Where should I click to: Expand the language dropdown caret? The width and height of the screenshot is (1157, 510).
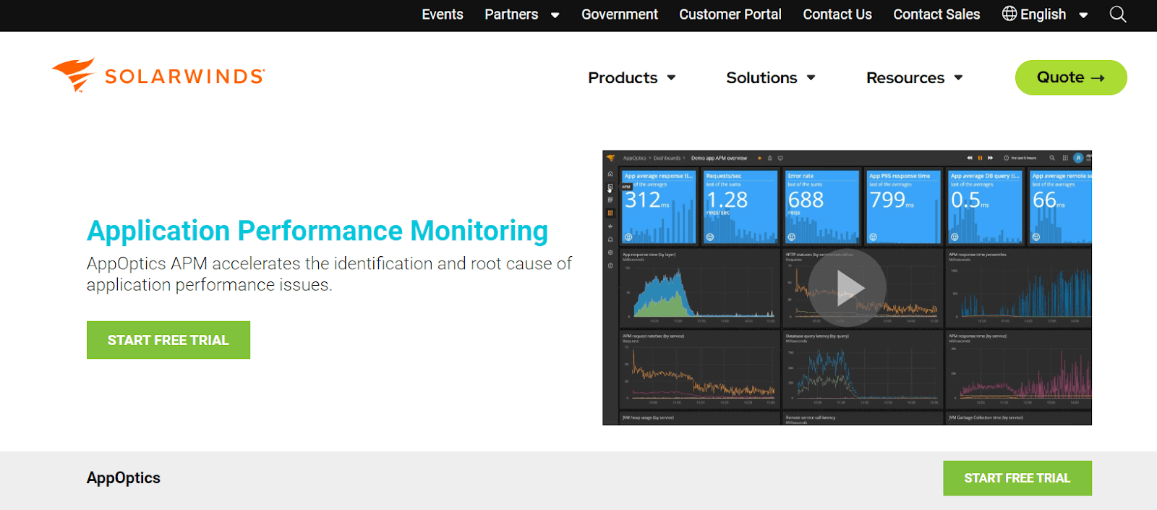click(1083, 15)
